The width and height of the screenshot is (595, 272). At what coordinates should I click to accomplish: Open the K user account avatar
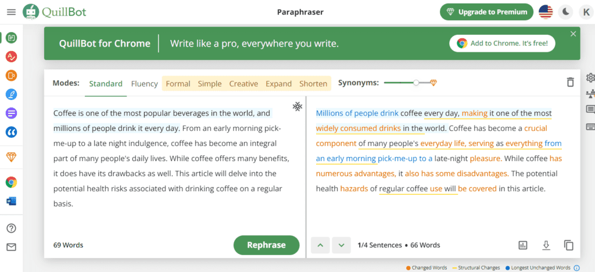pyautogui.click(x=586, y=12)
